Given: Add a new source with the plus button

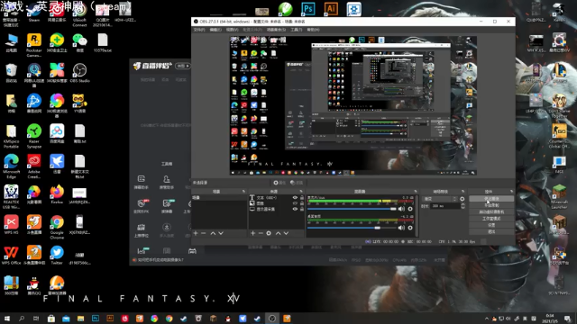Looking at the screenshot, I should point(252,233).
